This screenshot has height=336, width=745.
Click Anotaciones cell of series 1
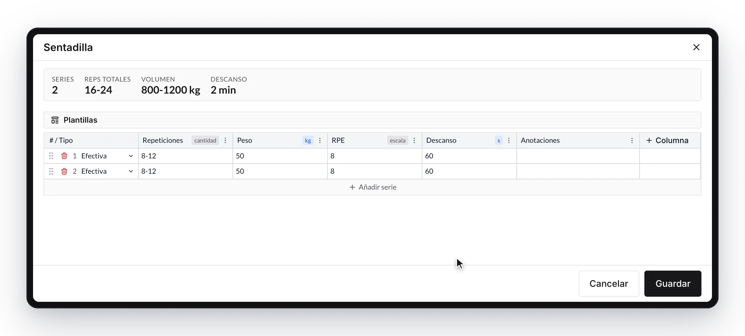tap(578, 156)
